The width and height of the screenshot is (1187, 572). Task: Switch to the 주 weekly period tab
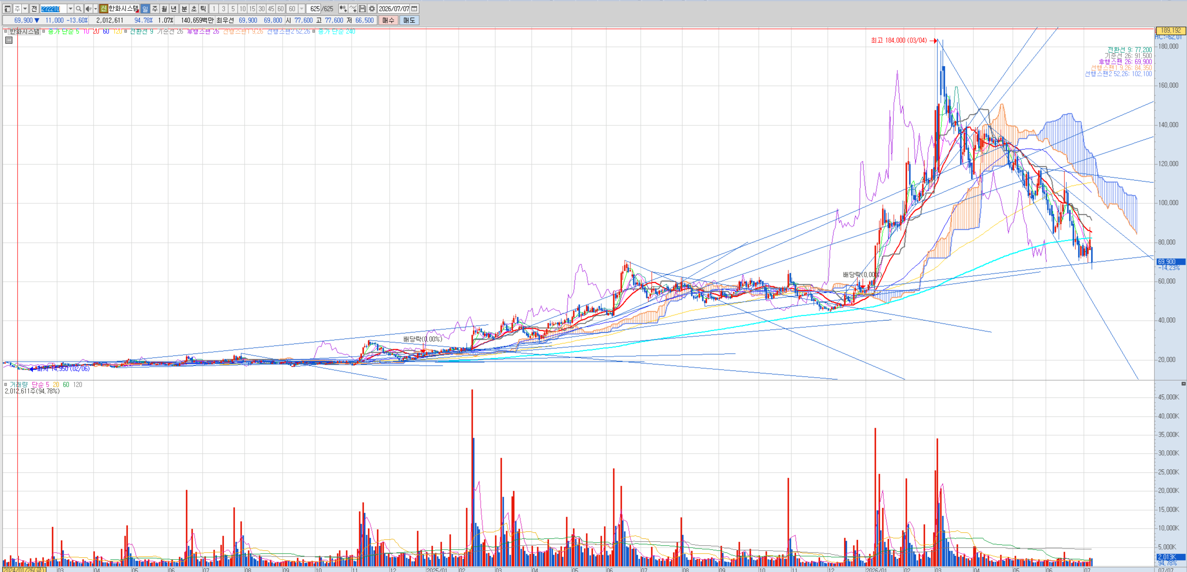(x=155, y=9)
